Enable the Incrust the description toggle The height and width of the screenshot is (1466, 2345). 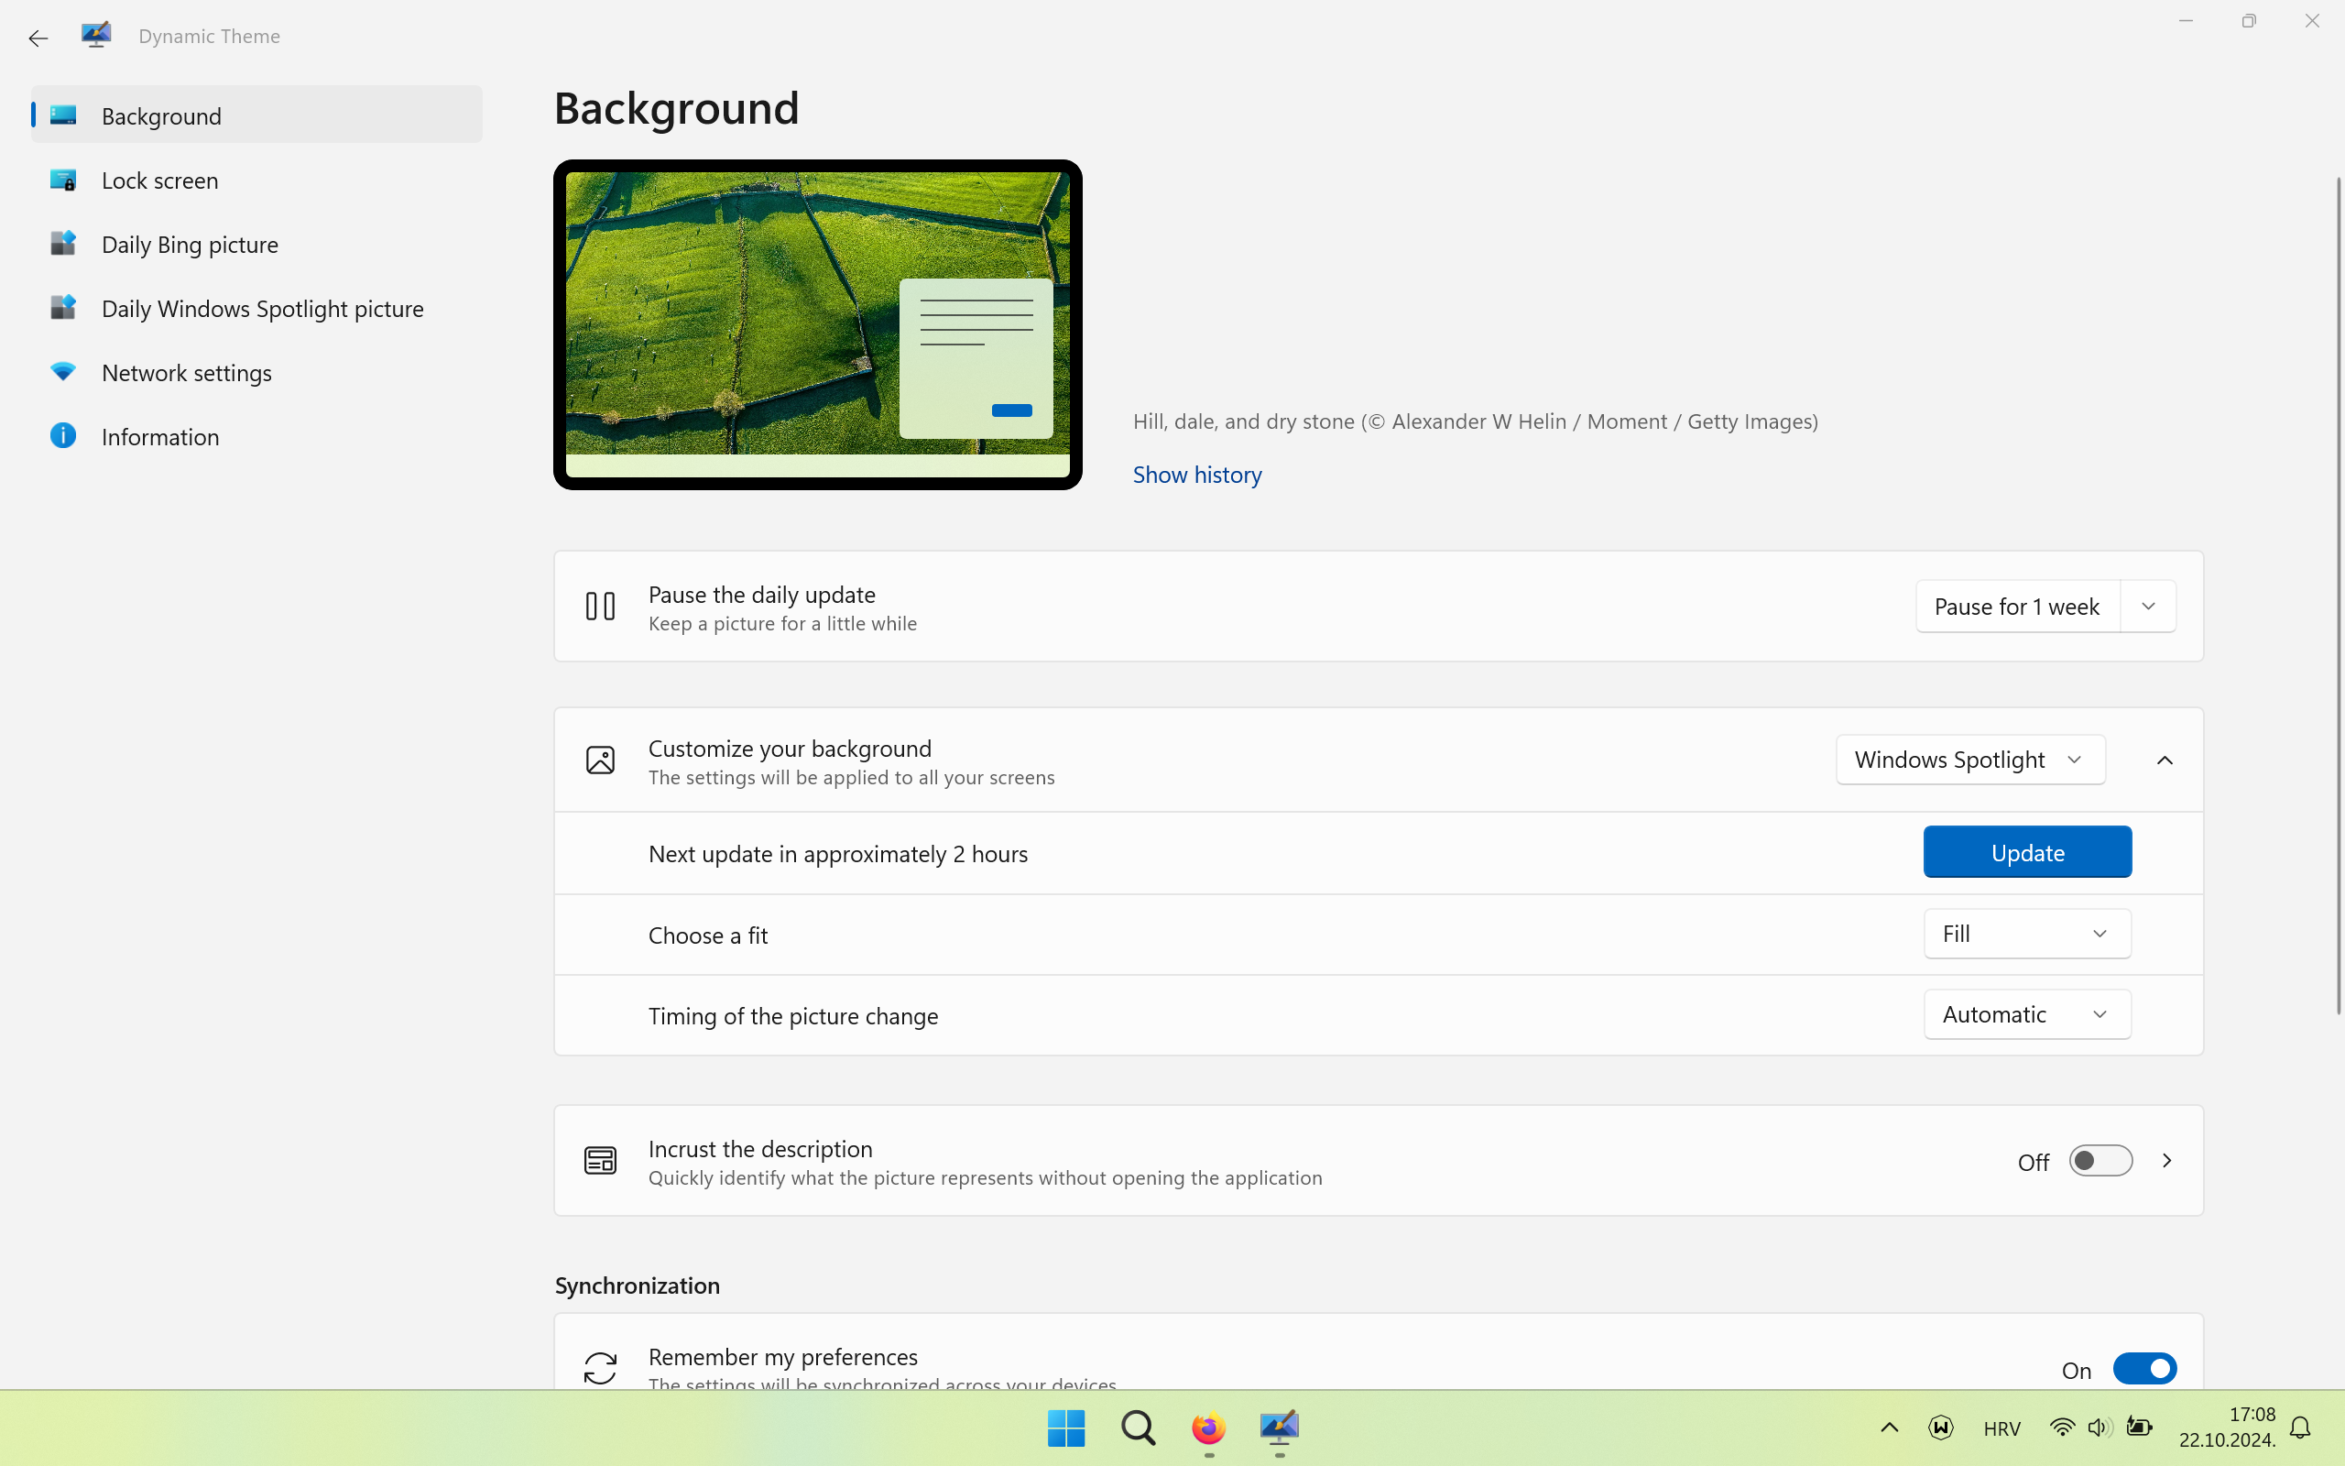pyautogui.click(x=2100, y=1161)
